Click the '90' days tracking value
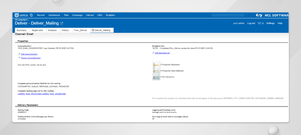Image resolution: width=301 pixels, height=135 pixels. pyautogui.click(x=153, y=119)
